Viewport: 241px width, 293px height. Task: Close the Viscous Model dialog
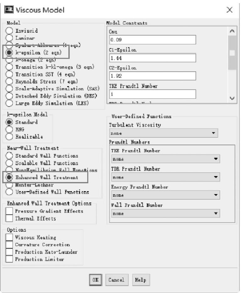click(x=230, y=10)
